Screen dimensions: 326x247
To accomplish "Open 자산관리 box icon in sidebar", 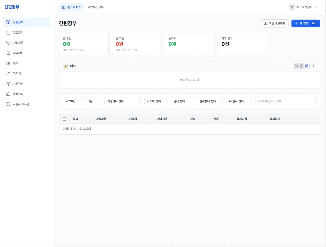I will [8, 84].
